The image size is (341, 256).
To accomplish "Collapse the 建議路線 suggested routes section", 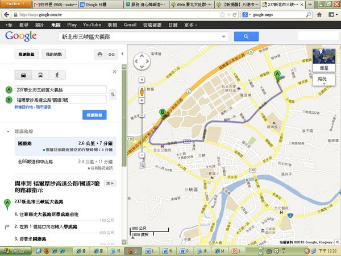I will (7, 131).
